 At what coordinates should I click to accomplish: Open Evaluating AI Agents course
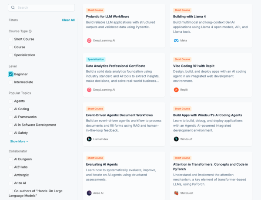tap(102, 164)
